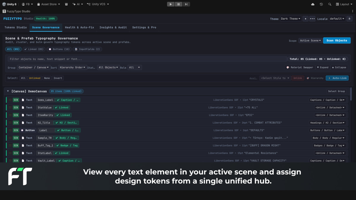Click the three-dots theme options icon
This screenshot has height=200, width=356.
312,19
